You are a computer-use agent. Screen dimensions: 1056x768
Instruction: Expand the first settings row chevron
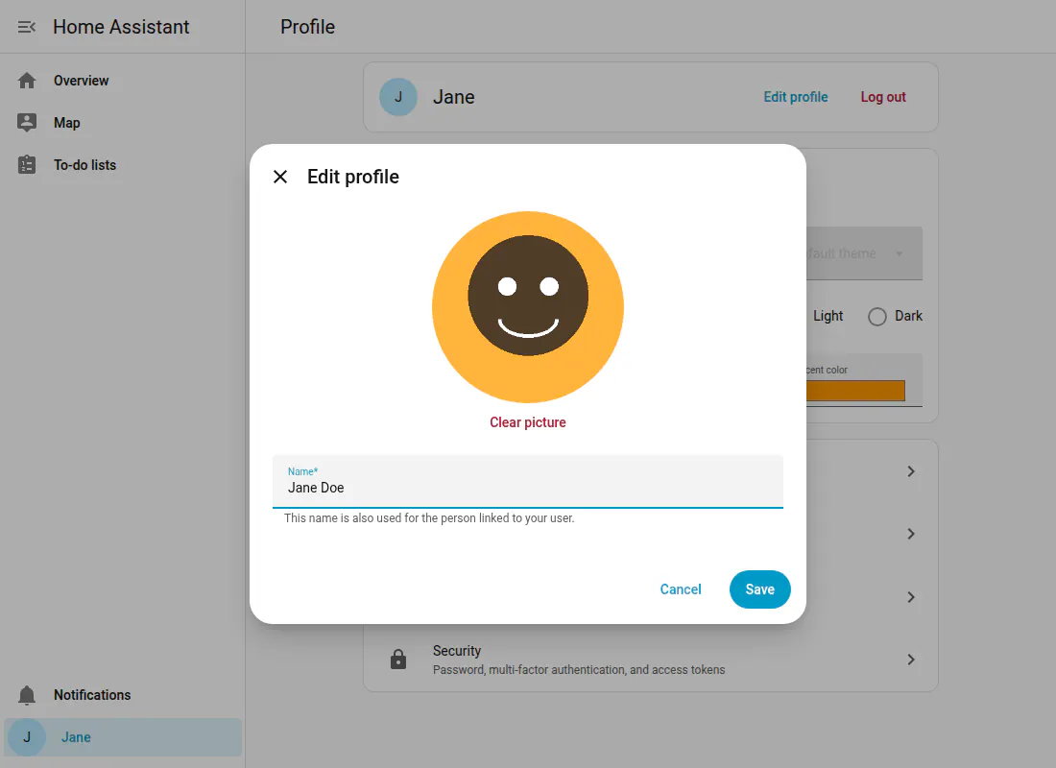910,471
